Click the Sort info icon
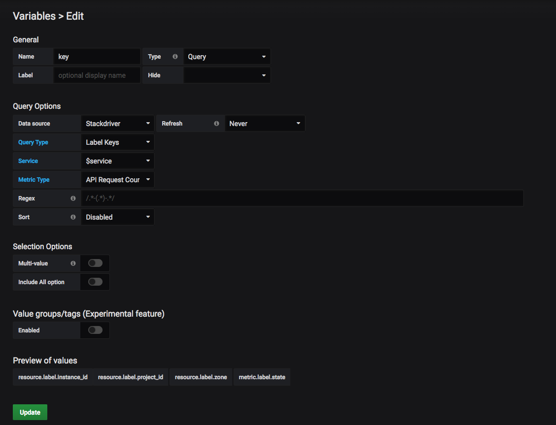The image size is (556, 425). click(x=73, y=217)
